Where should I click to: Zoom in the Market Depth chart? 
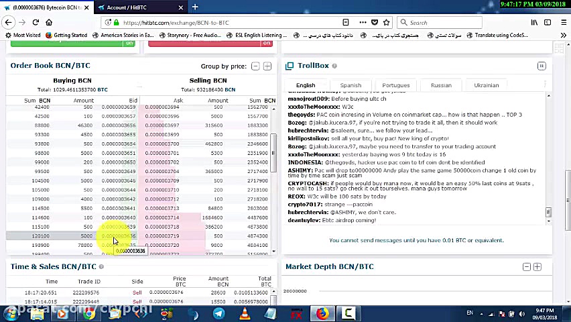[537, 267]
